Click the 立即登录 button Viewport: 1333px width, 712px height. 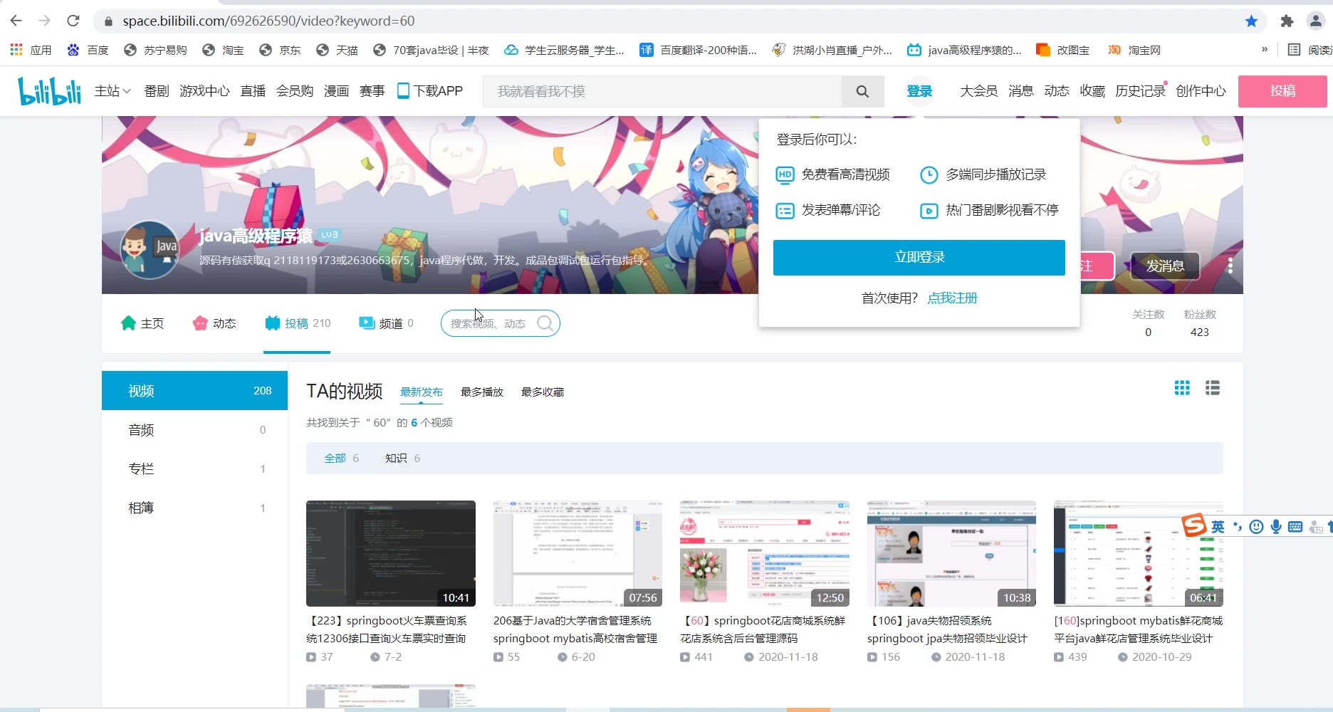[x=919, y=257]
